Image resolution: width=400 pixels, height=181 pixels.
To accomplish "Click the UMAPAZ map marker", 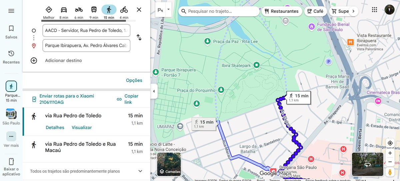I will point(180,126).
